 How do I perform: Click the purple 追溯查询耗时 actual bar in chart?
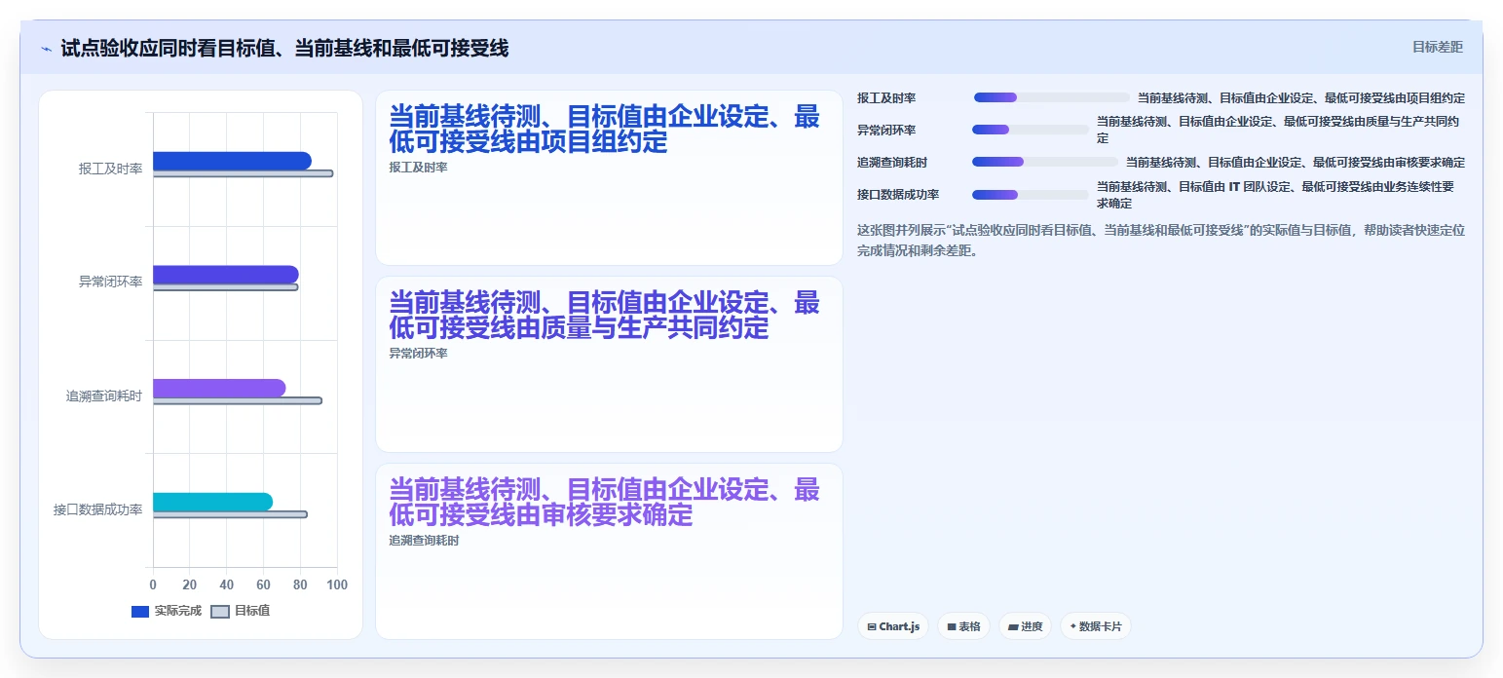(219, 388)
